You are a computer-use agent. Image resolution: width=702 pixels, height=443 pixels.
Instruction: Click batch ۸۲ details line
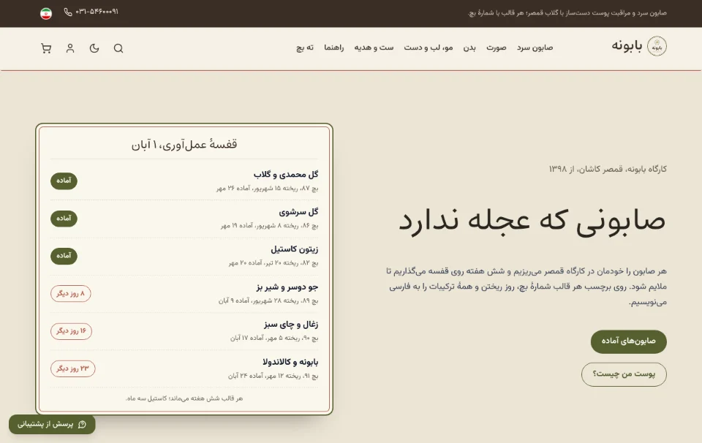273,263
